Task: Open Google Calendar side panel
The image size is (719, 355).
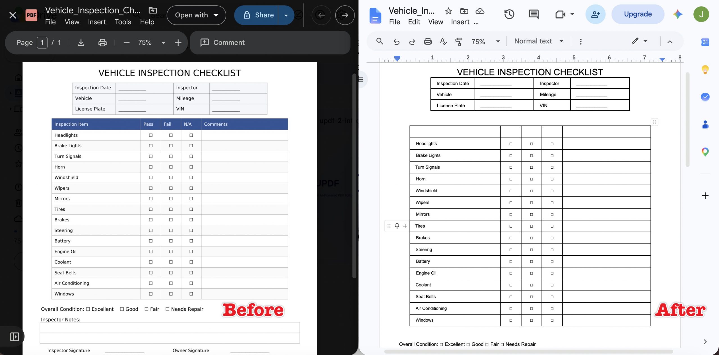Action: coord(705,42)
